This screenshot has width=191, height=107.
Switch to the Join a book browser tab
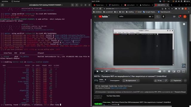[131, 5]
